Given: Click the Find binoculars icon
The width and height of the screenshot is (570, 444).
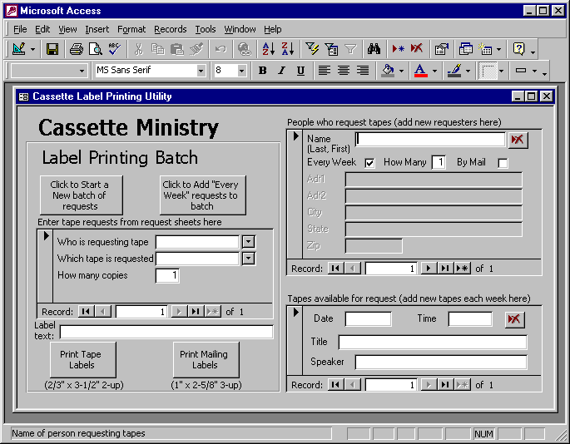Looking at the screenshot, I should pos(374,50).
